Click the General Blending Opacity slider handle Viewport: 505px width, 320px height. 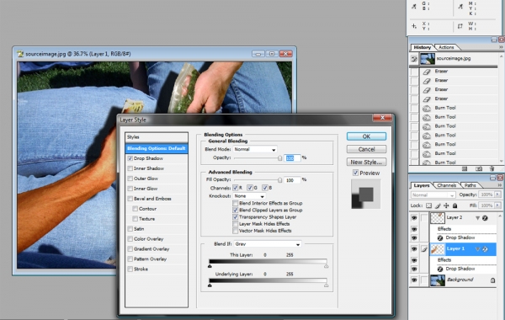pyautogui.click(x=280, y=158)
